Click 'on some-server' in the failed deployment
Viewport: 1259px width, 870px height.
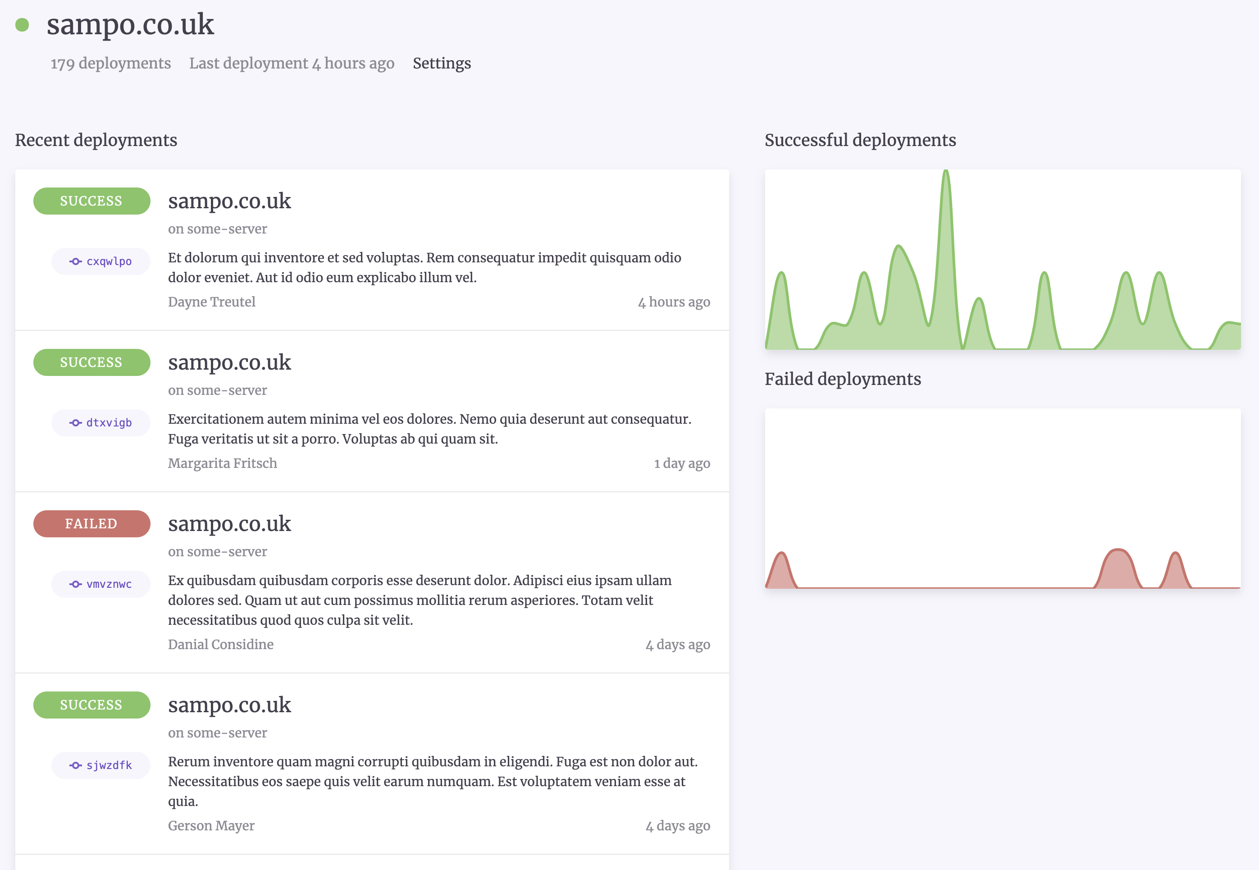tap(217, 552)
